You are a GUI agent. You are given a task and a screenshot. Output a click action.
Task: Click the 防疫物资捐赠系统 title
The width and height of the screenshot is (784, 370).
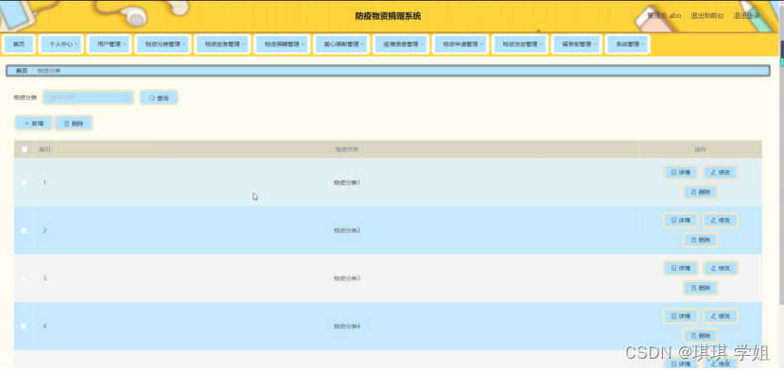pos(388,16)
